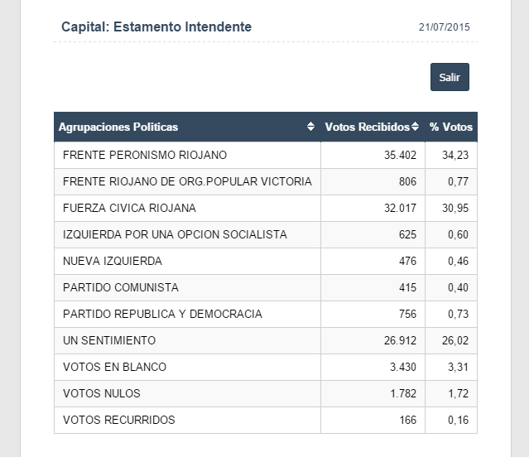Select the VOTOS NULOS row

pos(102,393)
